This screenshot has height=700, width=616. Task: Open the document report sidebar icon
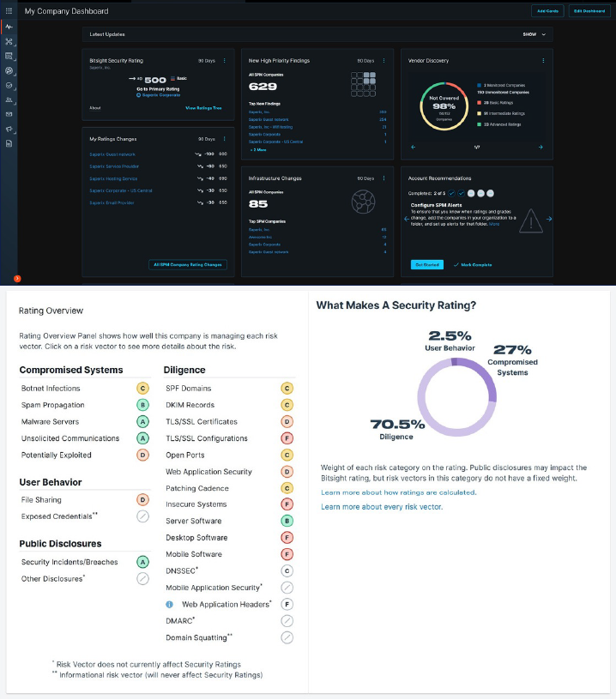click(x=9, y=144)
